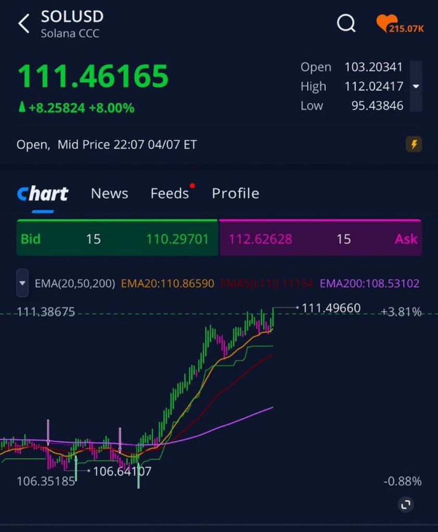Click the Ask size 15
438x532 pixels.
343,239
